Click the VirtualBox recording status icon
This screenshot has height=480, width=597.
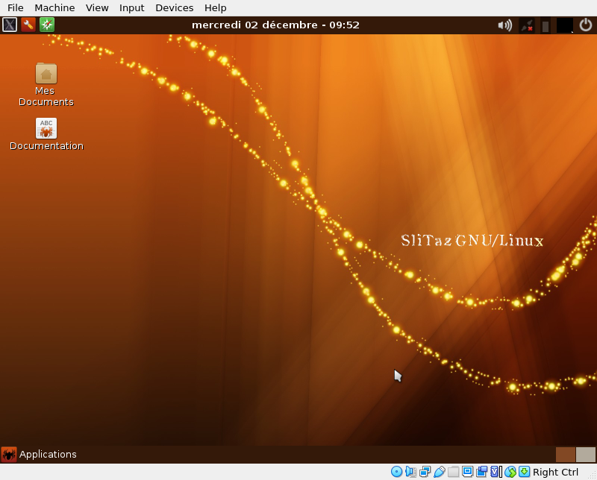pyautogui.click(x=481, y=472)
